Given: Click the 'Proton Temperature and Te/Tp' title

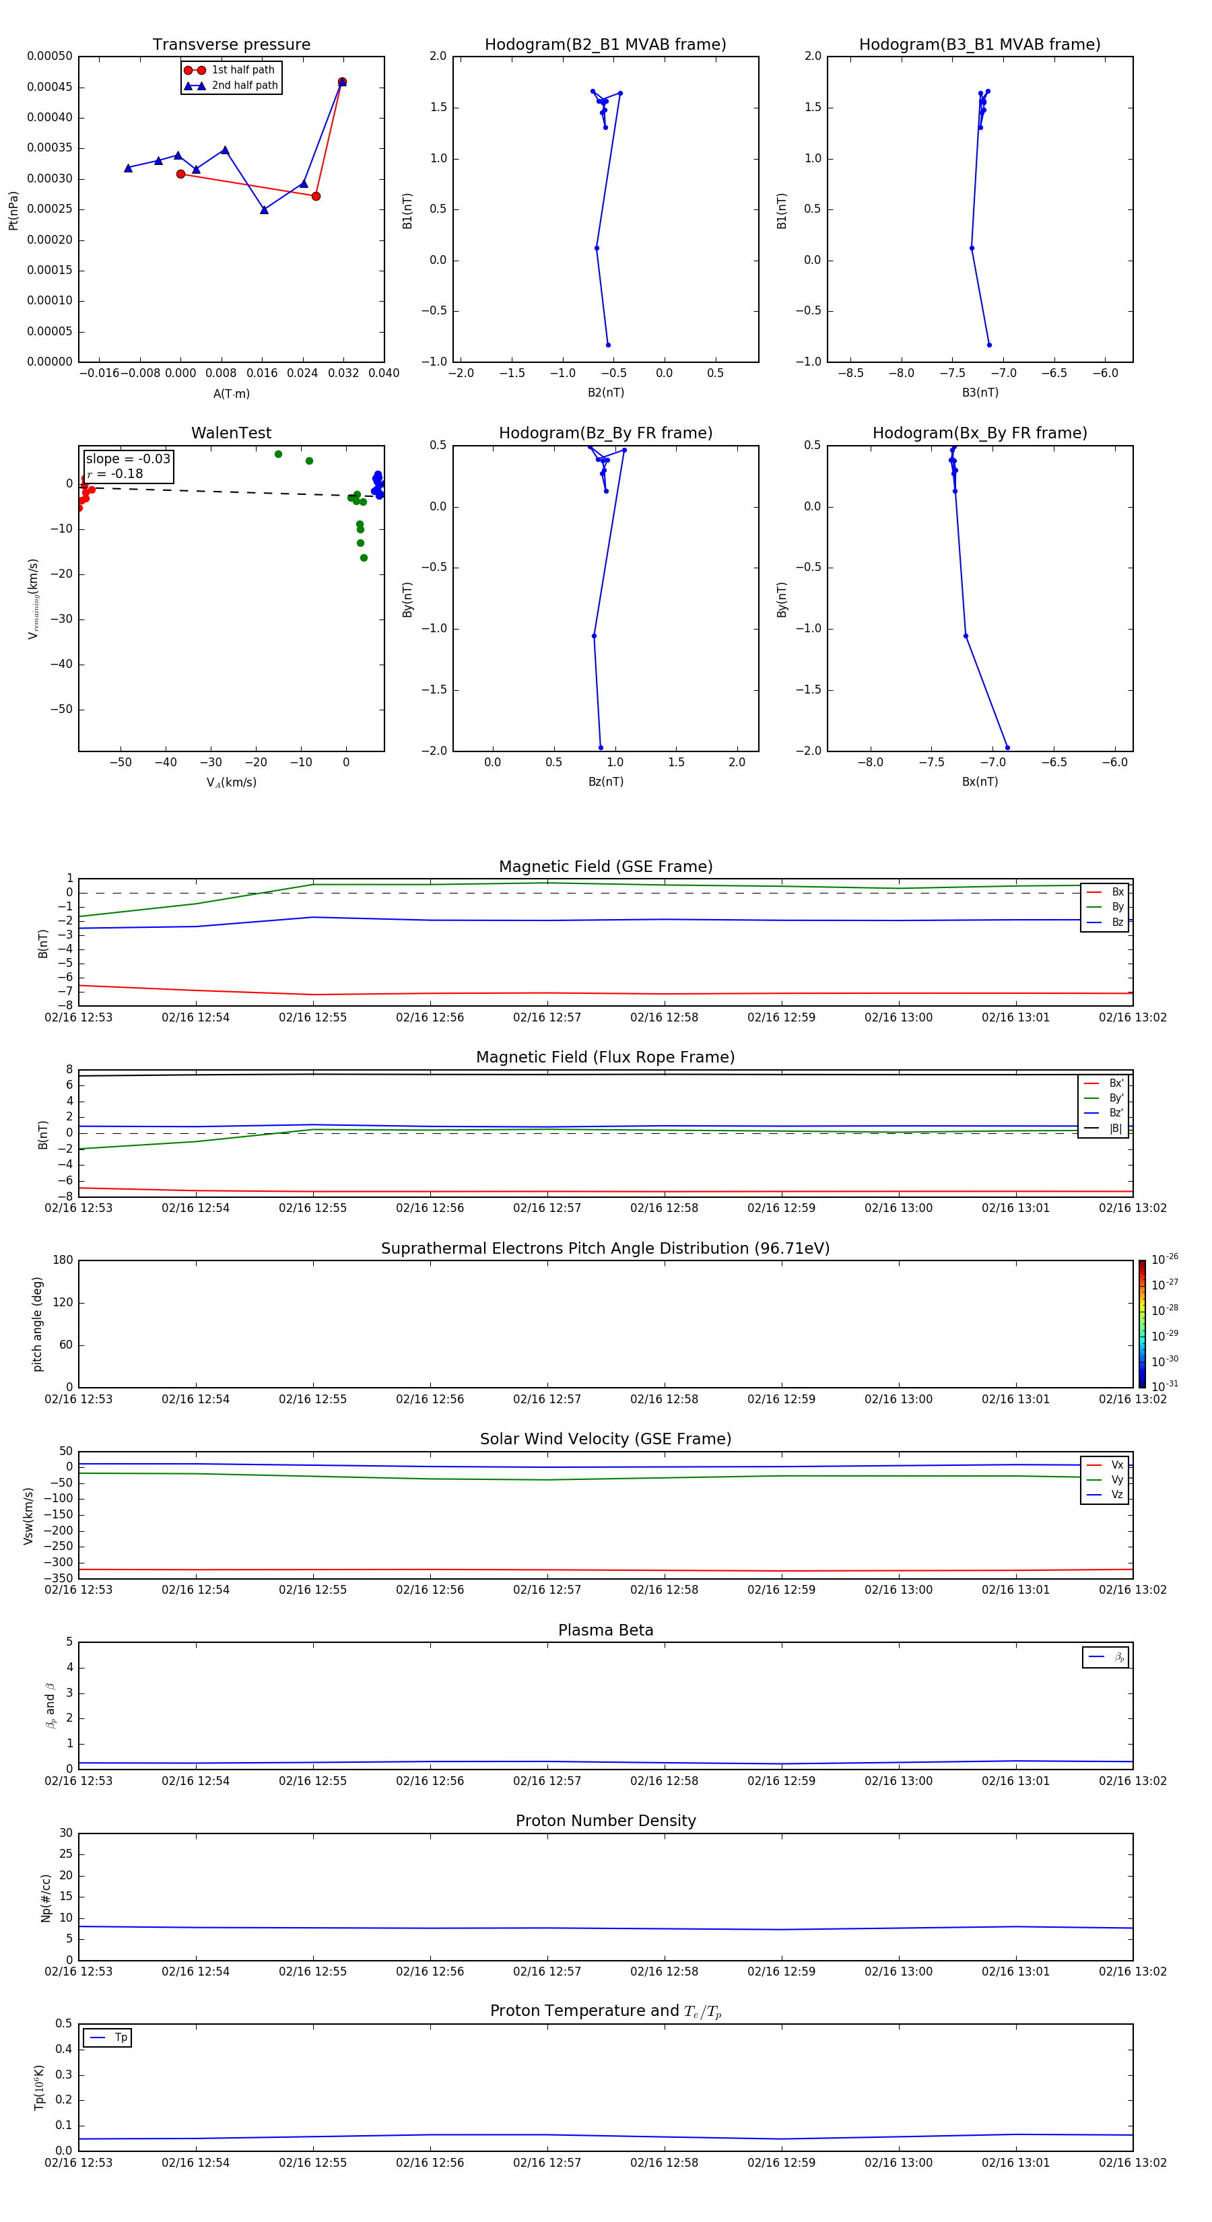Looking at the screenshot, I should coord(605,2011).
